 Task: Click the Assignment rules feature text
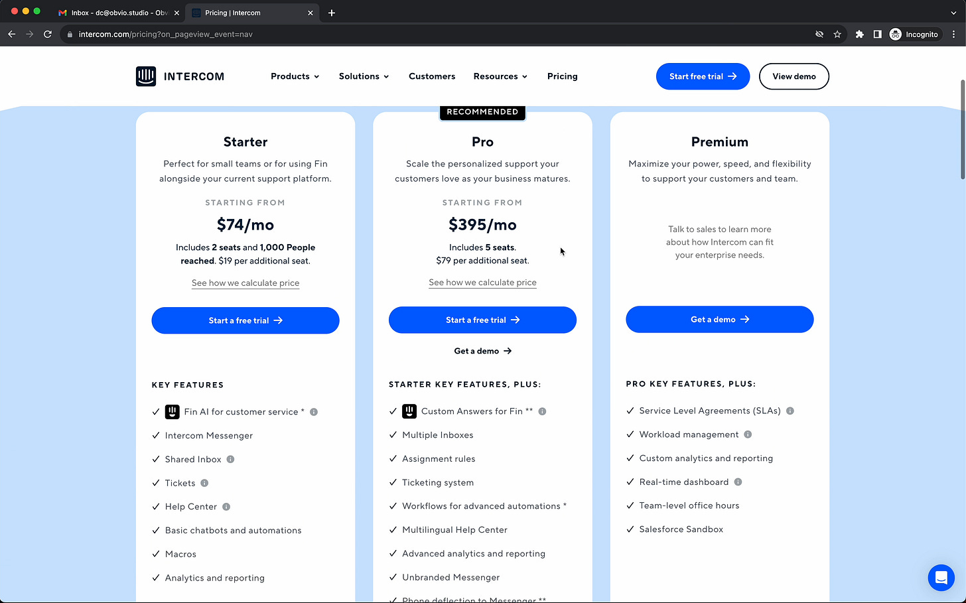(x=439, y=459)
